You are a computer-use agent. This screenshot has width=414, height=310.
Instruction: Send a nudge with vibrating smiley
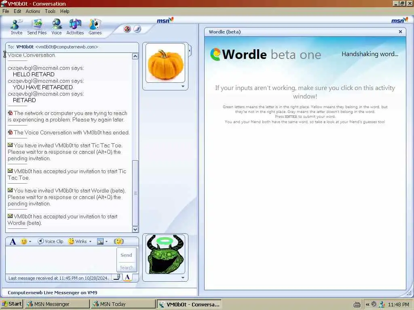tap(118, 241)
